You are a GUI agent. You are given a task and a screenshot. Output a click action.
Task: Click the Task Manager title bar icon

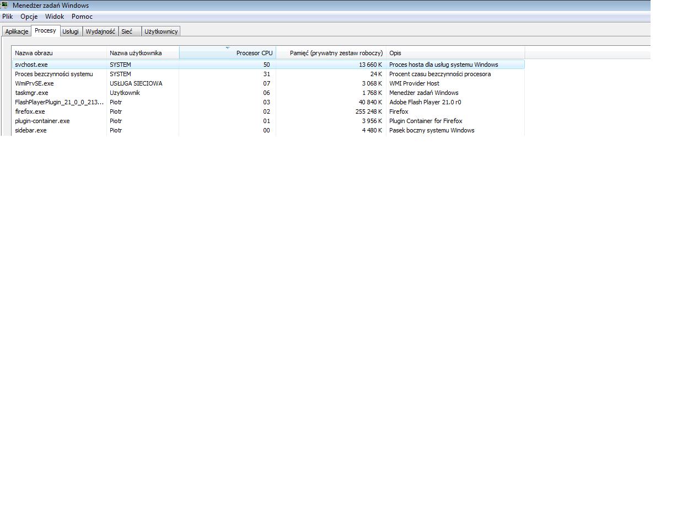[x=5, y=5]
